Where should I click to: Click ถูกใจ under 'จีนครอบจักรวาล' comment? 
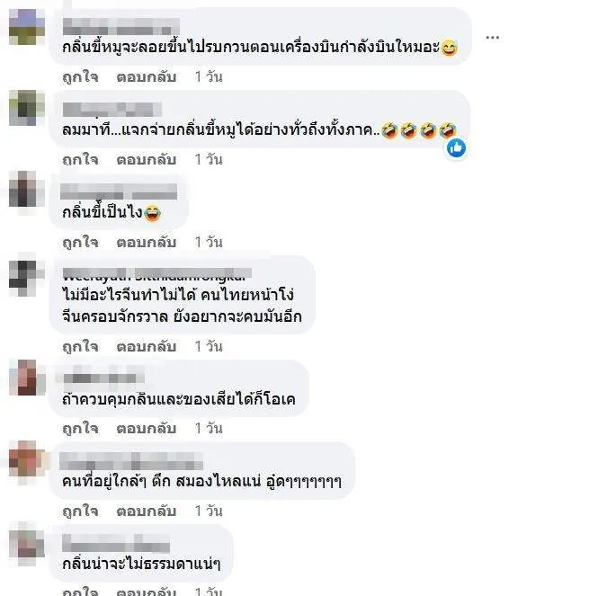tap(80, 346)
